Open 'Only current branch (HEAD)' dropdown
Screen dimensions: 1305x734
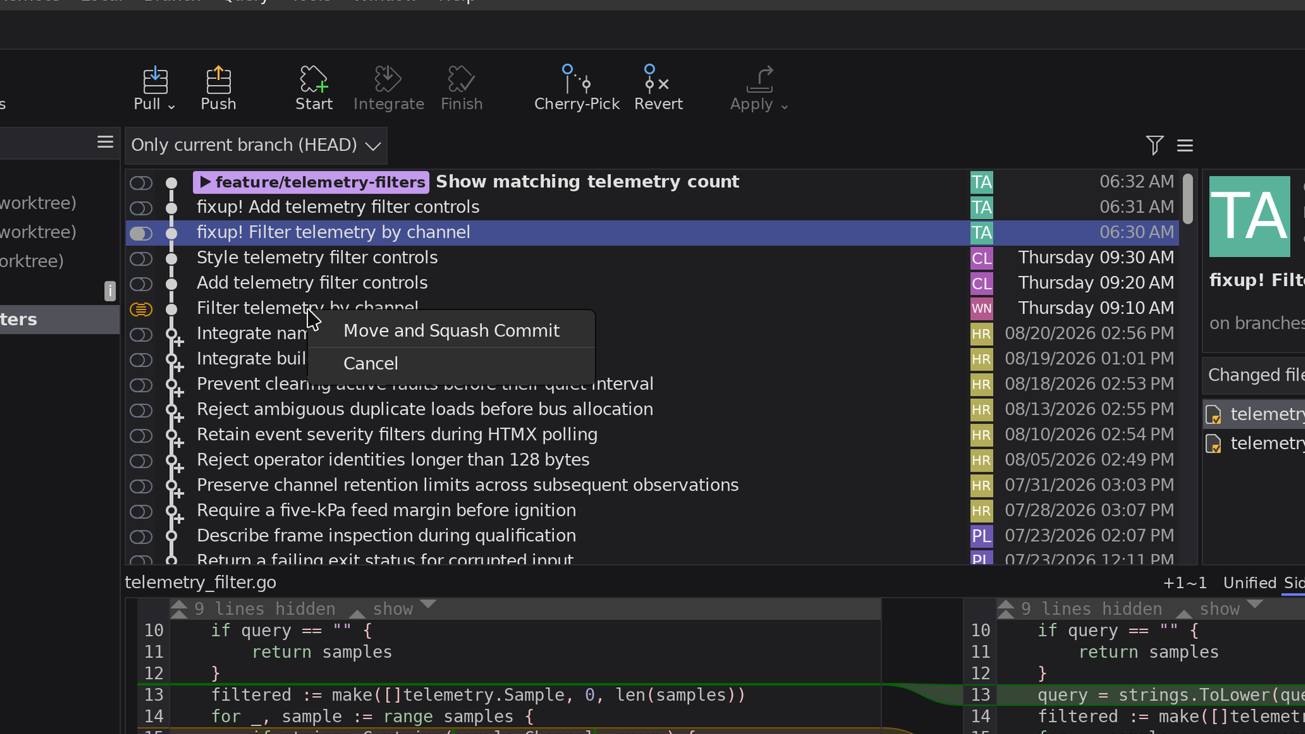coord(256,145)
